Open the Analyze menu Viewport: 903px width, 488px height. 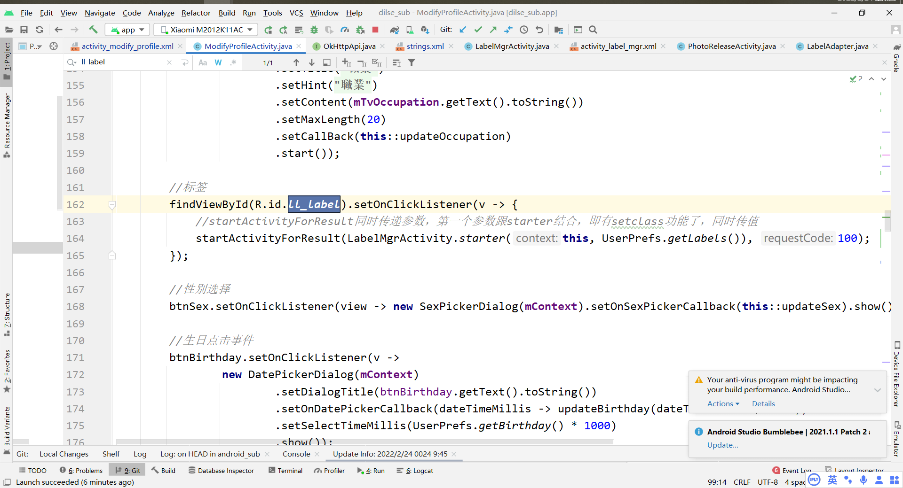click(161, 13)
